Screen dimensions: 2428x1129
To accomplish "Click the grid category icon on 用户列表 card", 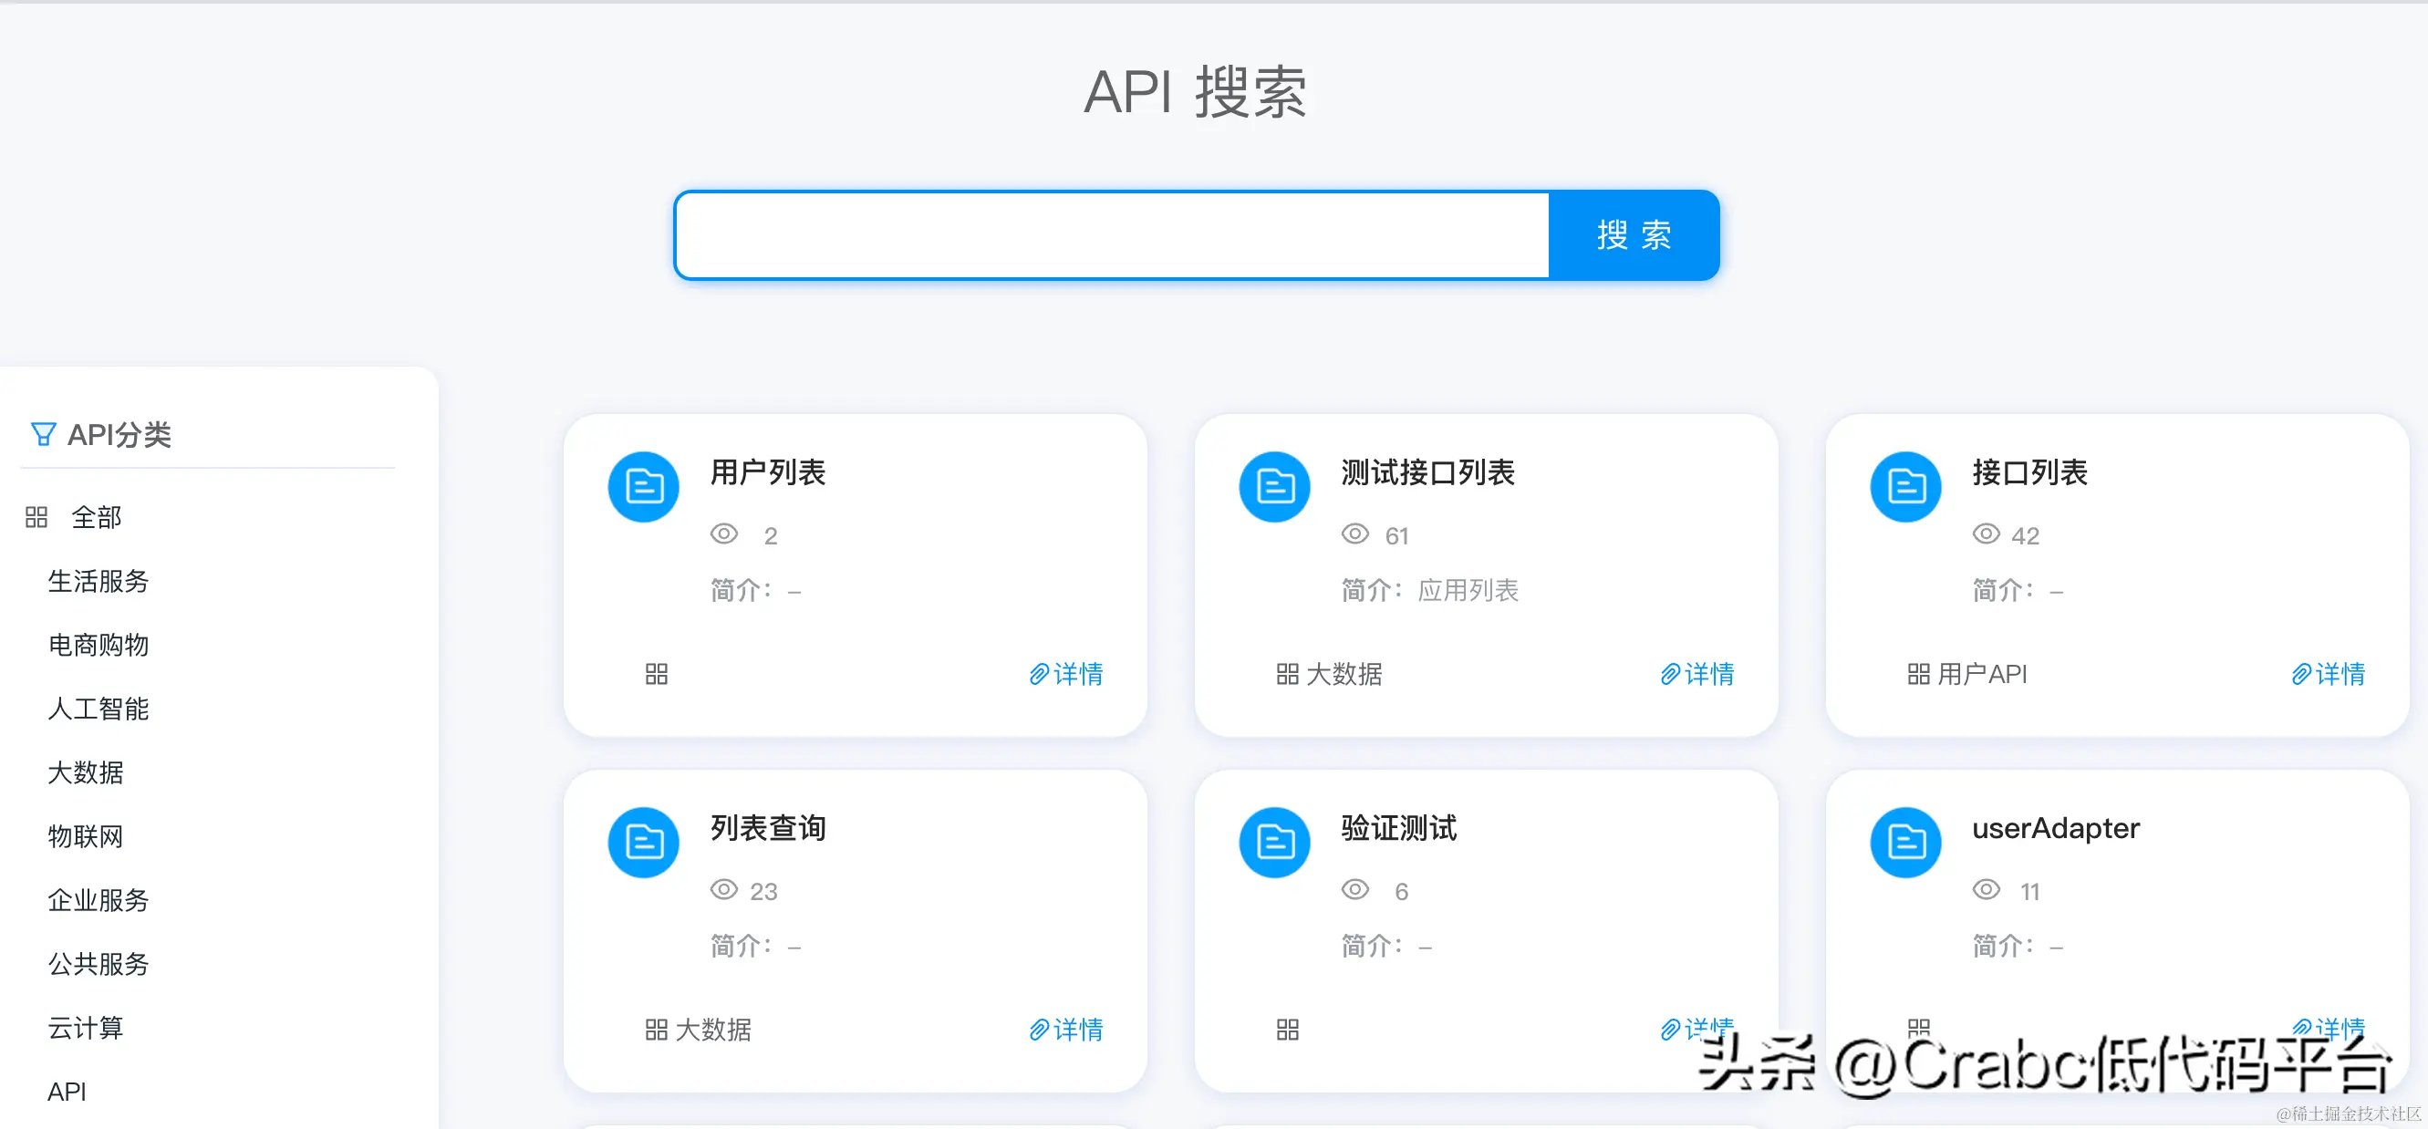I will click(x=657, y=674).
